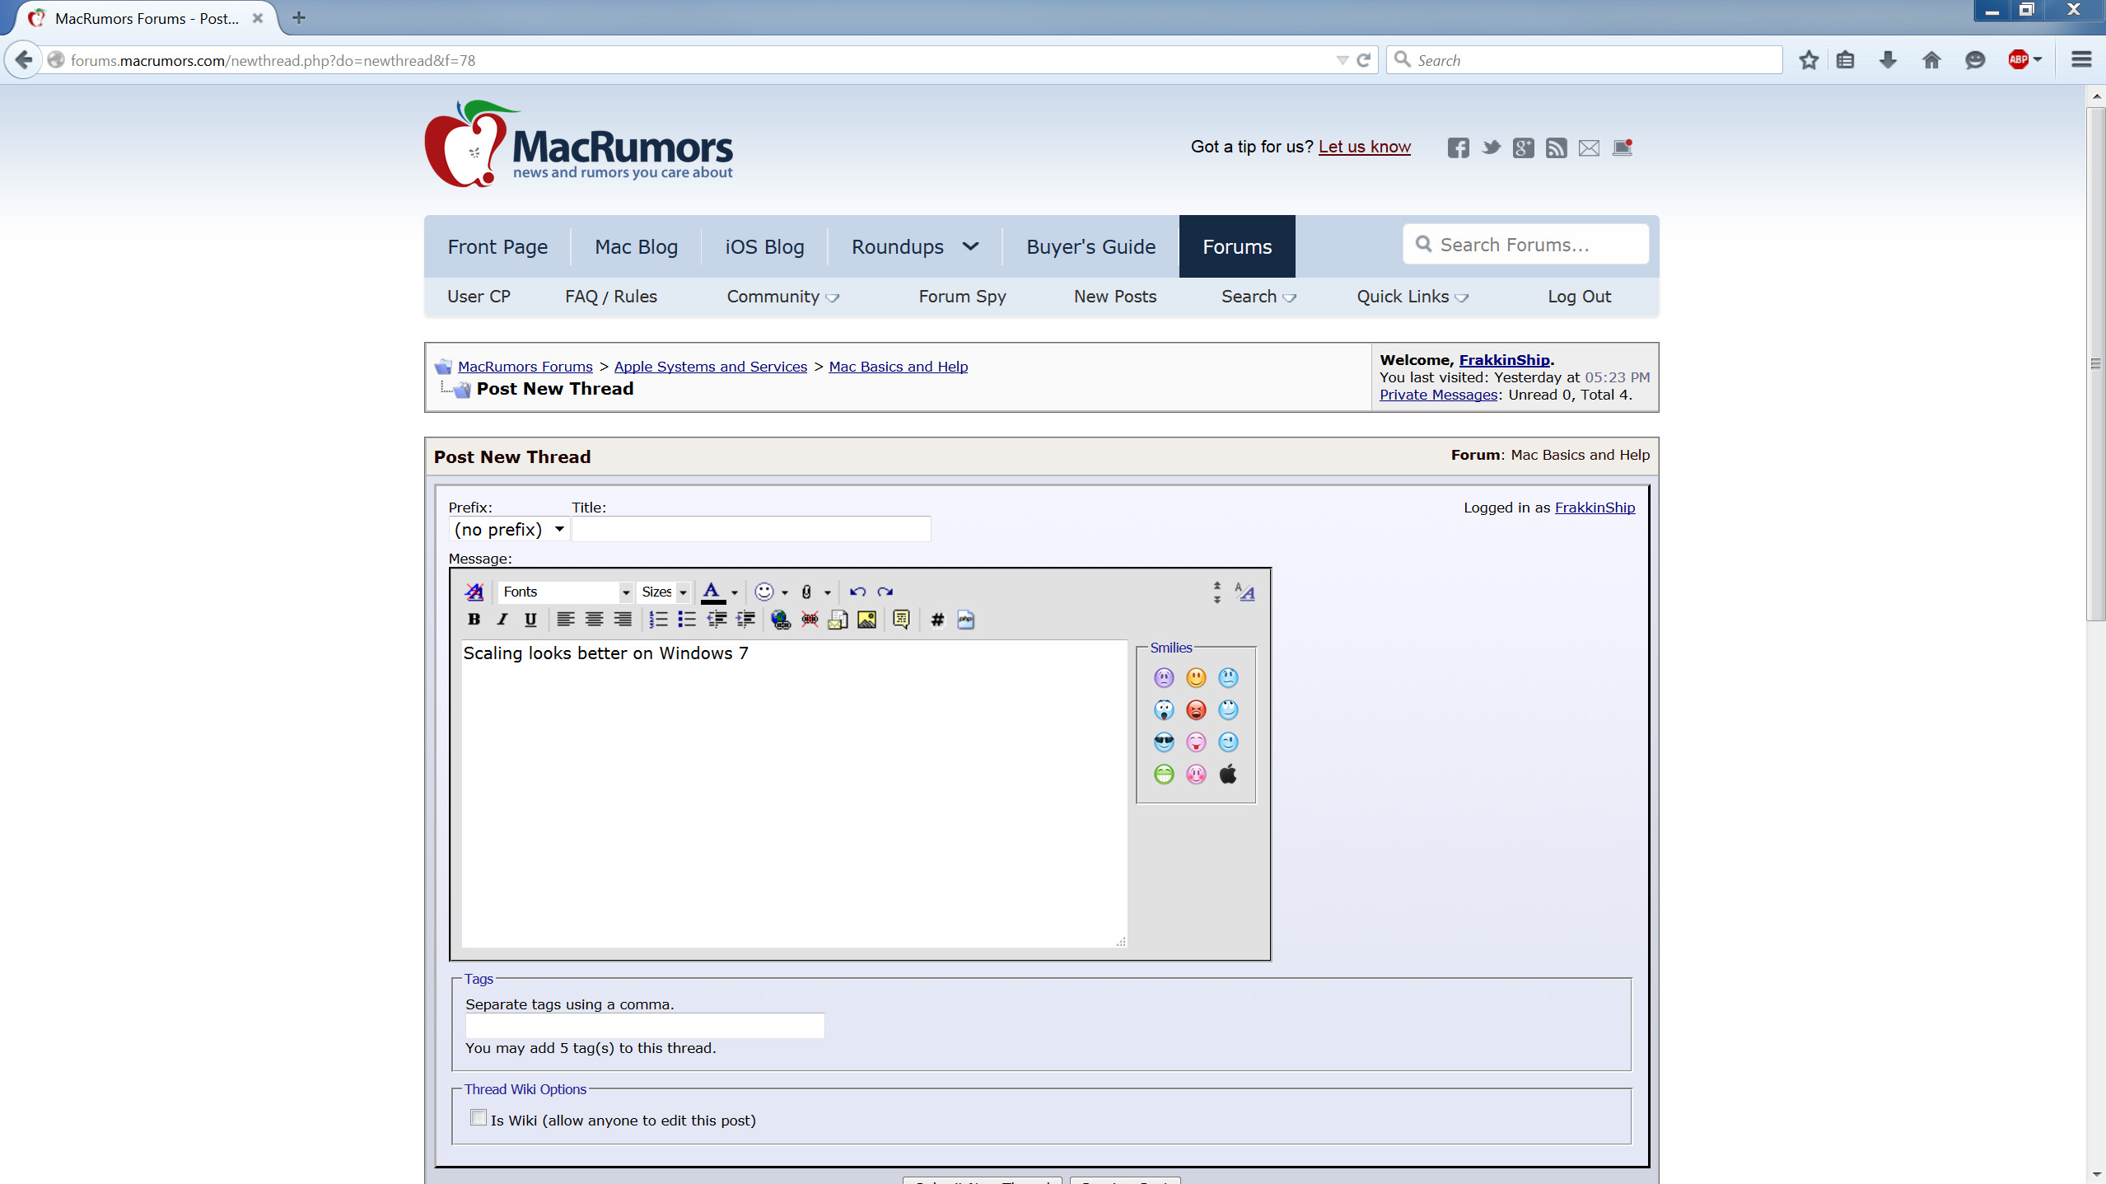Insert the Apple logo smilie
Viewport: 2106px width, 1184px height.
[1228, 774]
